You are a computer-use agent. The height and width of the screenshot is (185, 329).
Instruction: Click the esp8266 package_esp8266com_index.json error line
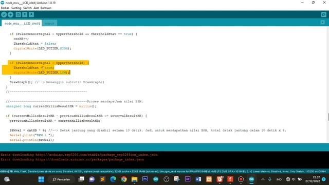[x=79, y=155]
